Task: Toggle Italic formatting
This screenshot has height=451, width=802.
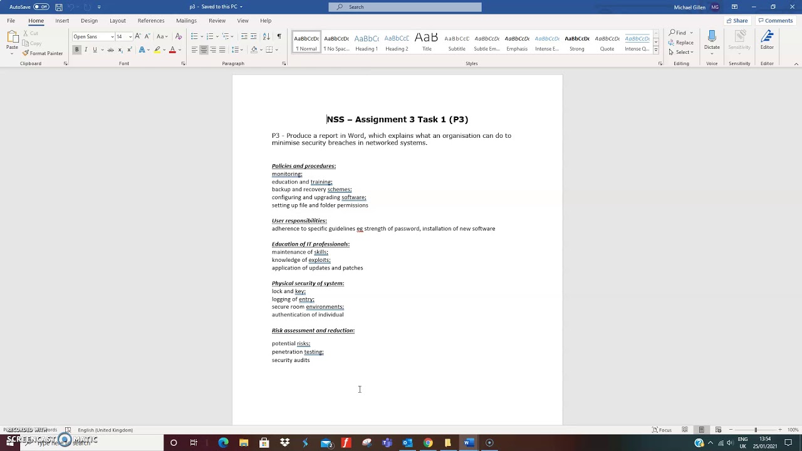Action: [86, 49]
